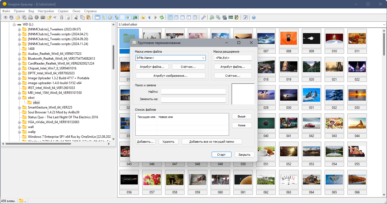Click the blue back arrow in the toolbar
The width and height of the screenshot is (387, 204).
[149, 17]
